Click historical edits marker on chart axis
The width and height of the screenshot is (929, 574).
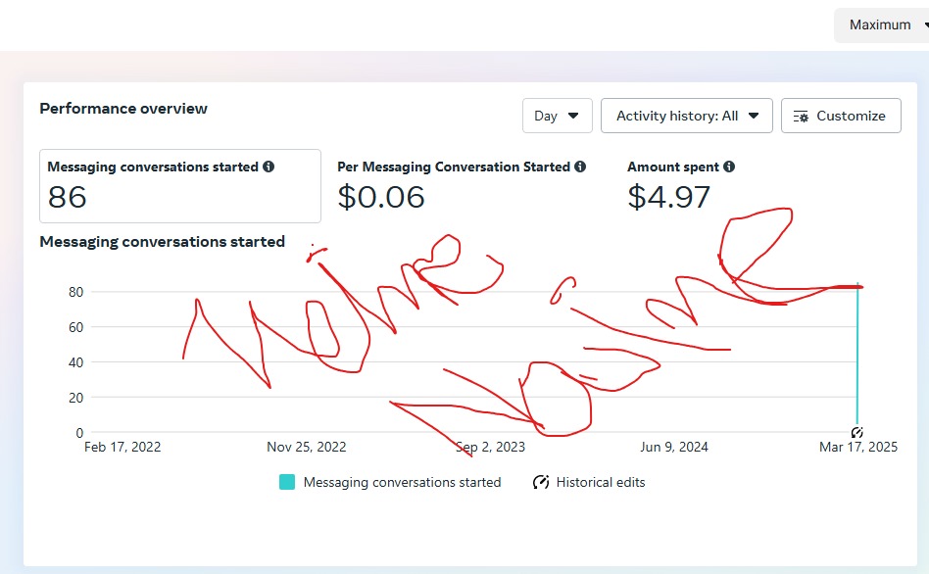[x=856, y=432]
